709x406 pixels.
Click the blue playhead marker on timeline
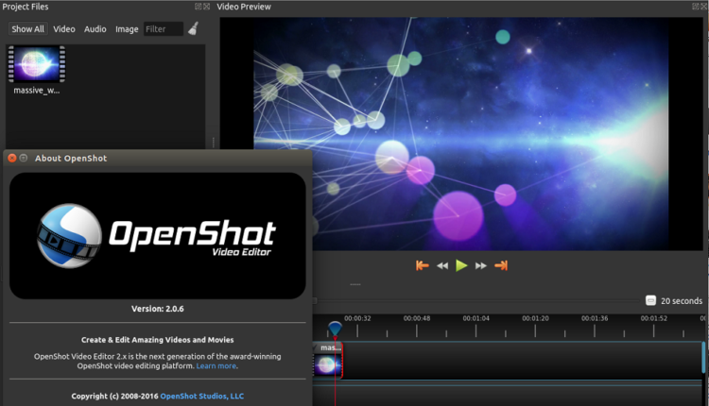coord(335,329)
